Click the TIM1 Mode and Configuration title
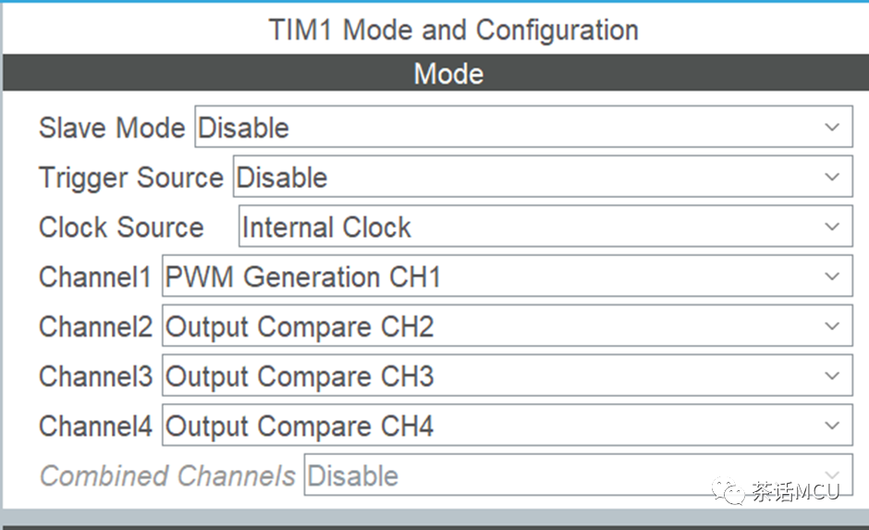869x530 pixels. tap(453, 30)
